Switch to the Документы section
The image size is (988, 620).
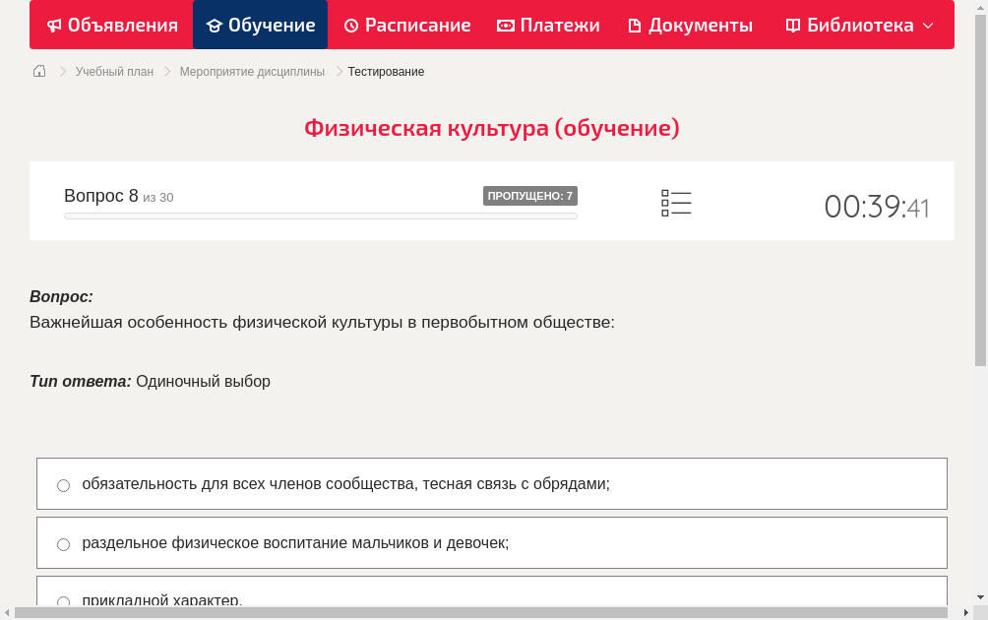coord(689,25)
